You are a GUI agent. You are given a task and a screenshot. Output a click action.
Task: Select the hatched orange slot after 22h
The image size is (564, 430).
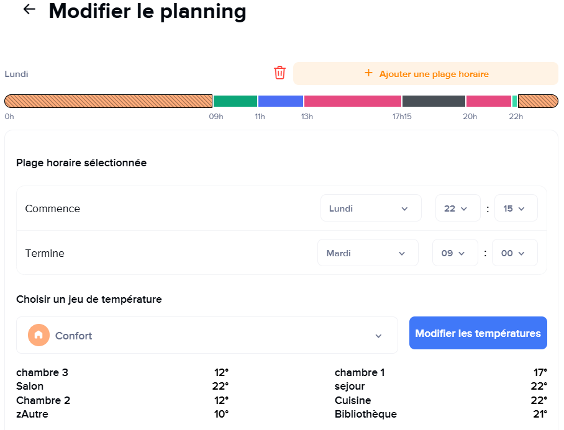(x=538, y=101)
